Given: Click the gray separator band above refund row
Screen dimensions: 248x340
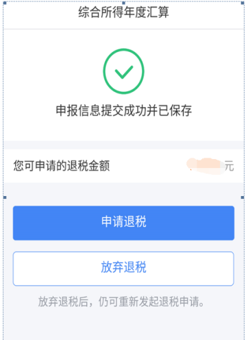Looking at the screenshot, I should tap(123, 145).
